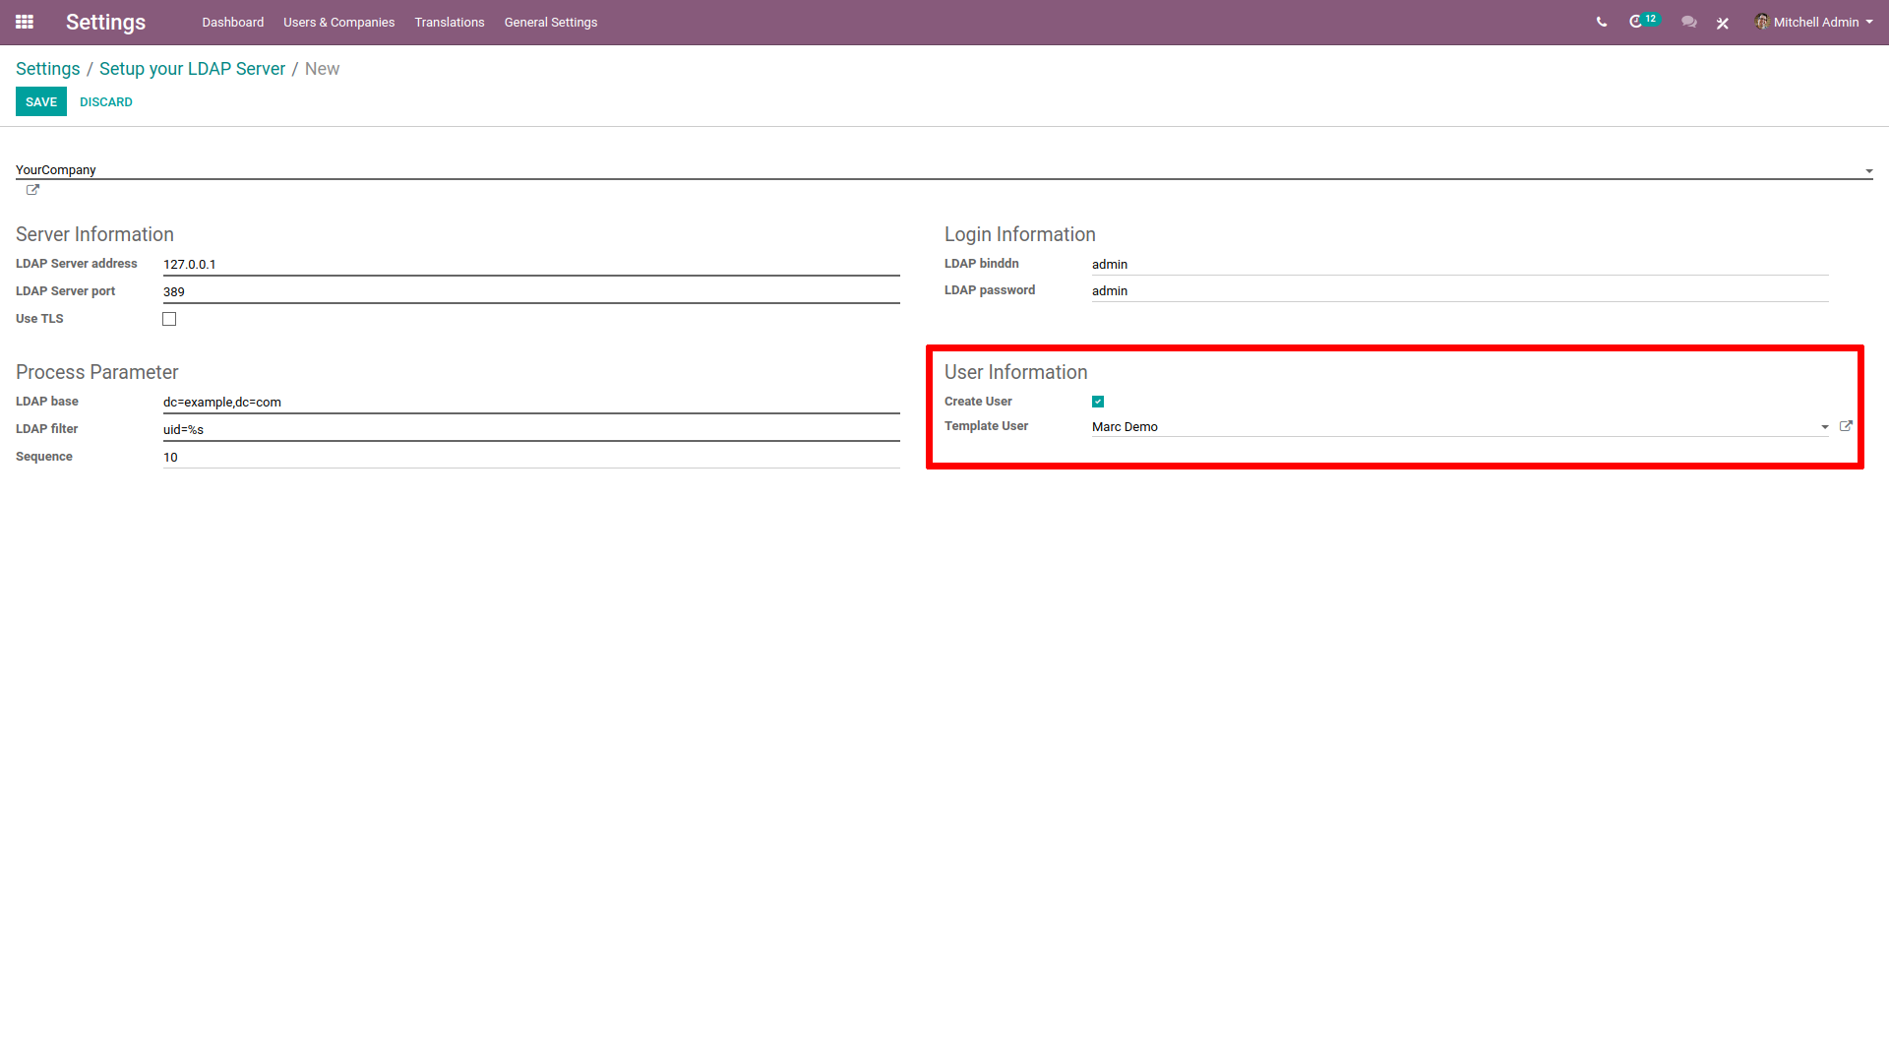
Task: Click the grid/apps menu icon top left
Action: tap(25, 22)
